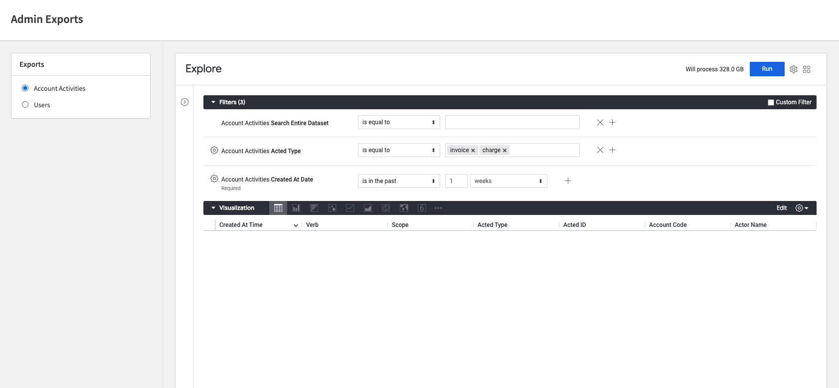The height and width of the screenshot is (388, 839).
Task: Click the Exports panel heading
Action: pyautogui.click(x=32, y=64)
